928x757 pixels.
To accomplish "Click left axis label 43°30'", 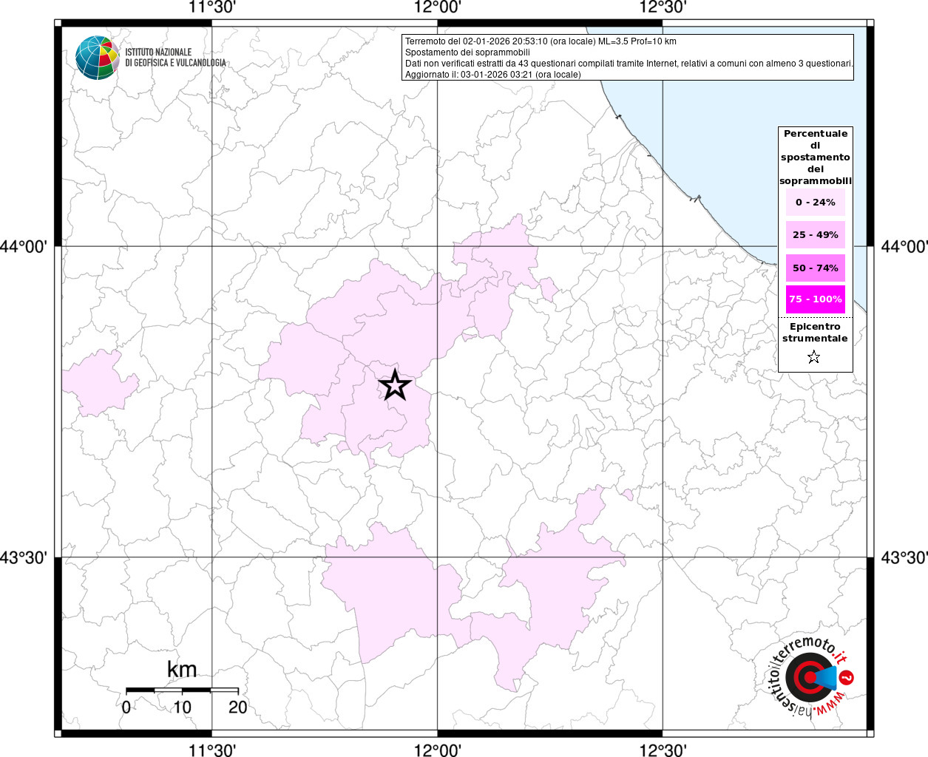I will click(x=24, y=557).
